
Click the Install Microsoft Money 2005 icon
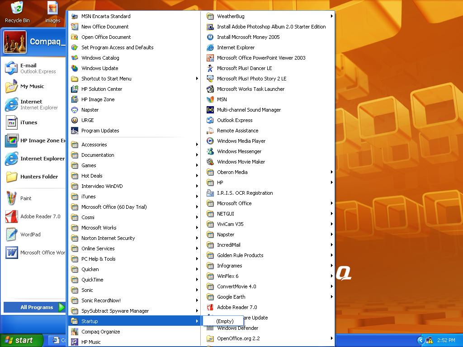pyautogui.click(x=210, y=37)
